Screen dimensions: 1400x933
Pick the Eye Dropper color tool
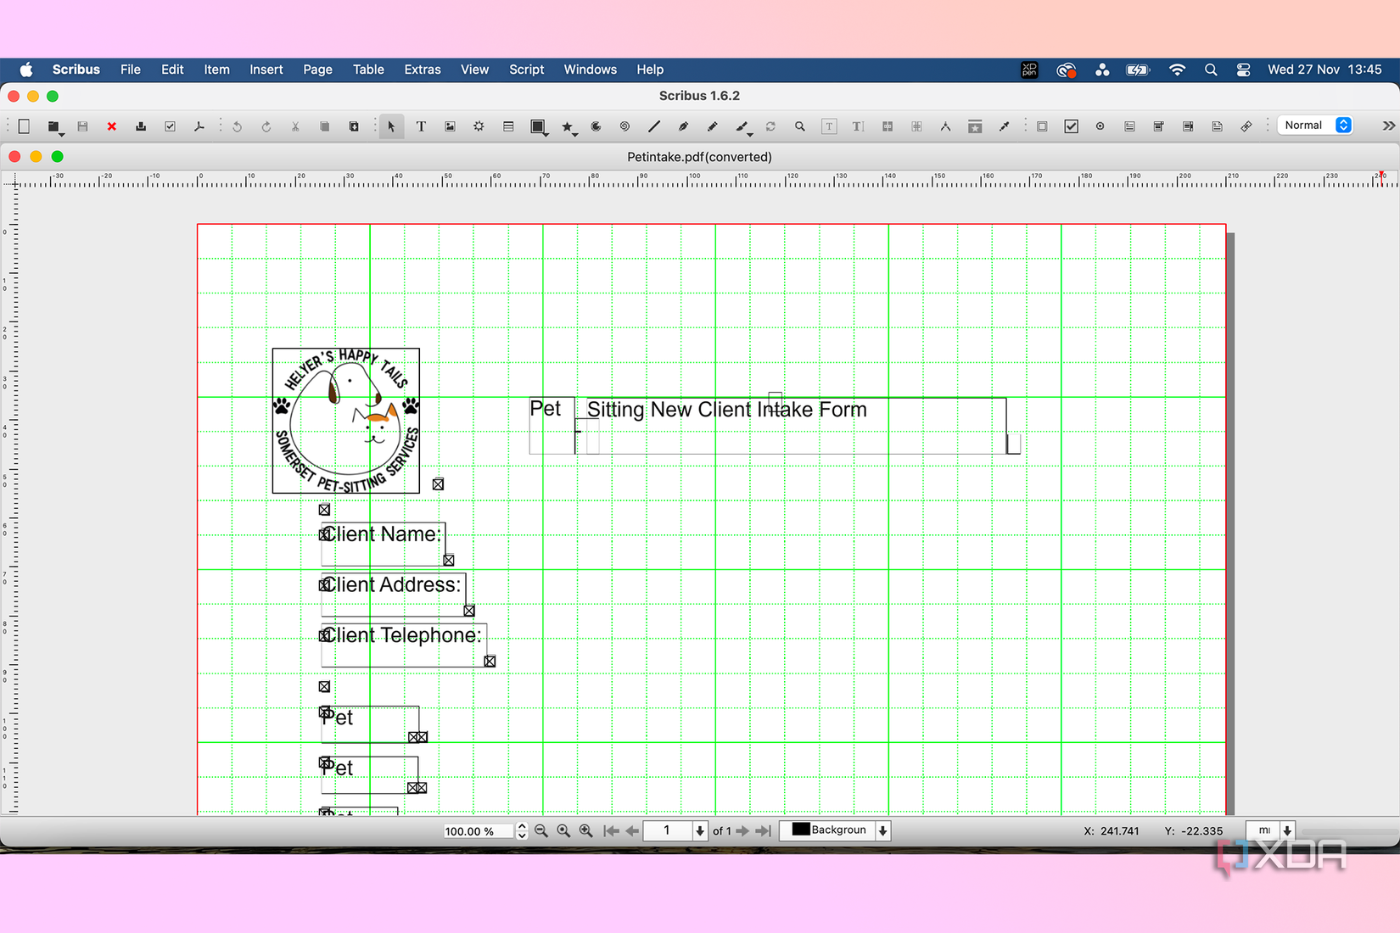coord(1005,126)
